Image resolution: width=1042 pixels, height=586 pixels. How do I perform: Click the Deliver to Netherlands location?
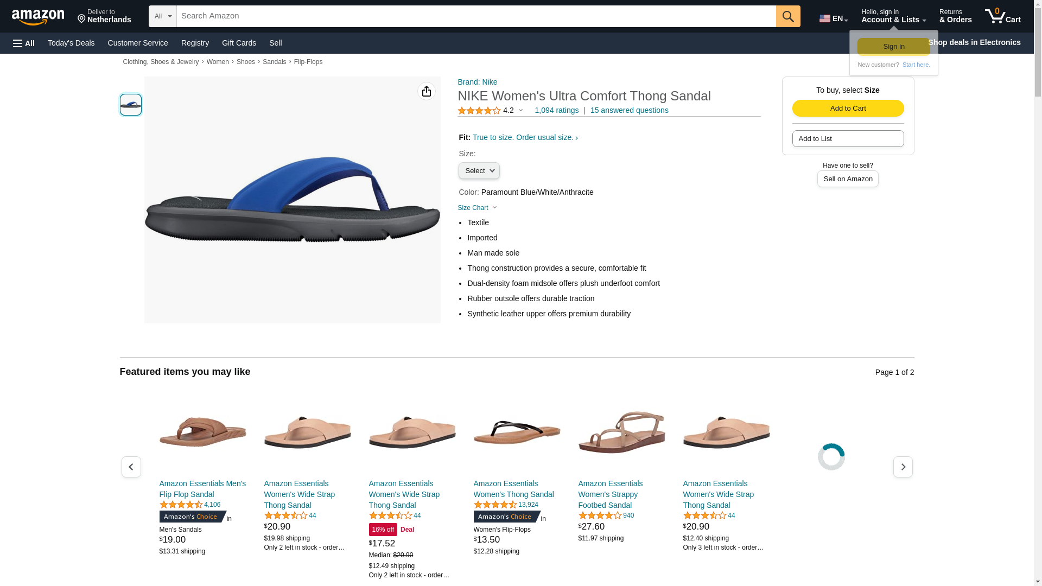[104, 16]
